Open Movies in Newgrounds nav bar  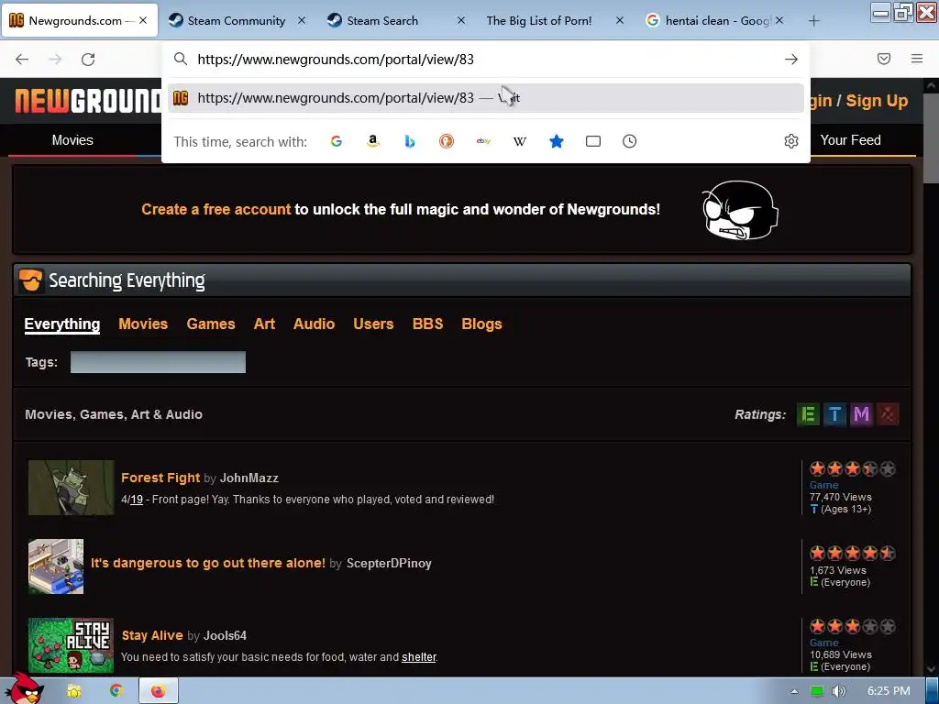(x=72, y=140)
